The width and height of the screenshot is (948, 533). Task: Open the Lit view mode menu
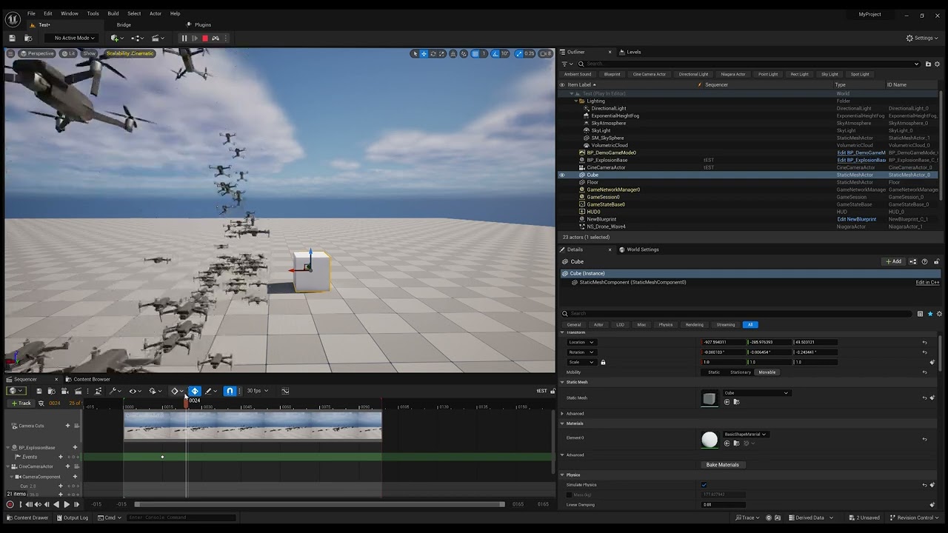pos(69,53)
